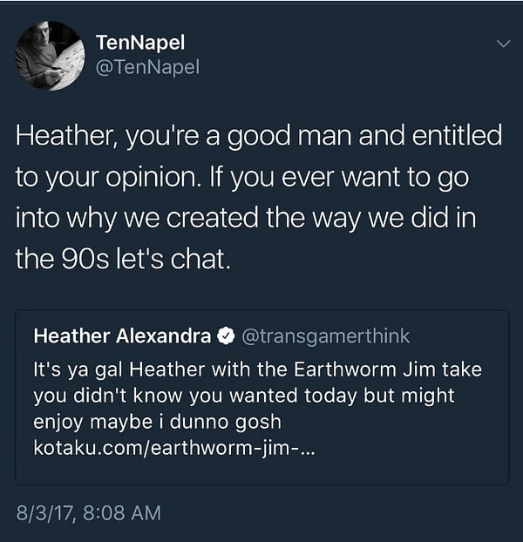Click "you didn't know you wanted" quoted line
Image resolution: width=523 pixels, height=542 pixels.
166,395
